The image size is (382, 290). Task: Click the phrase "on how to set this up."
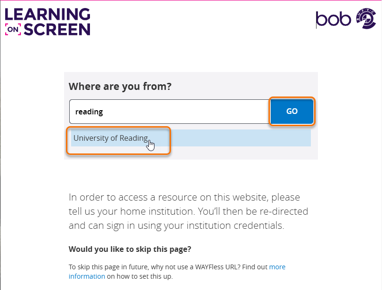click(140, 276)
